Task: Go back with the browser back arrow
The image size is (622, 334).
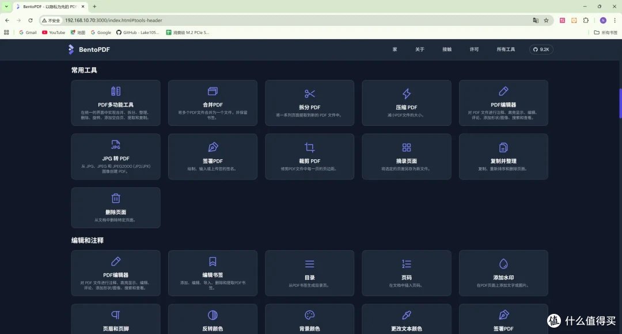Action: pos(7,20)
